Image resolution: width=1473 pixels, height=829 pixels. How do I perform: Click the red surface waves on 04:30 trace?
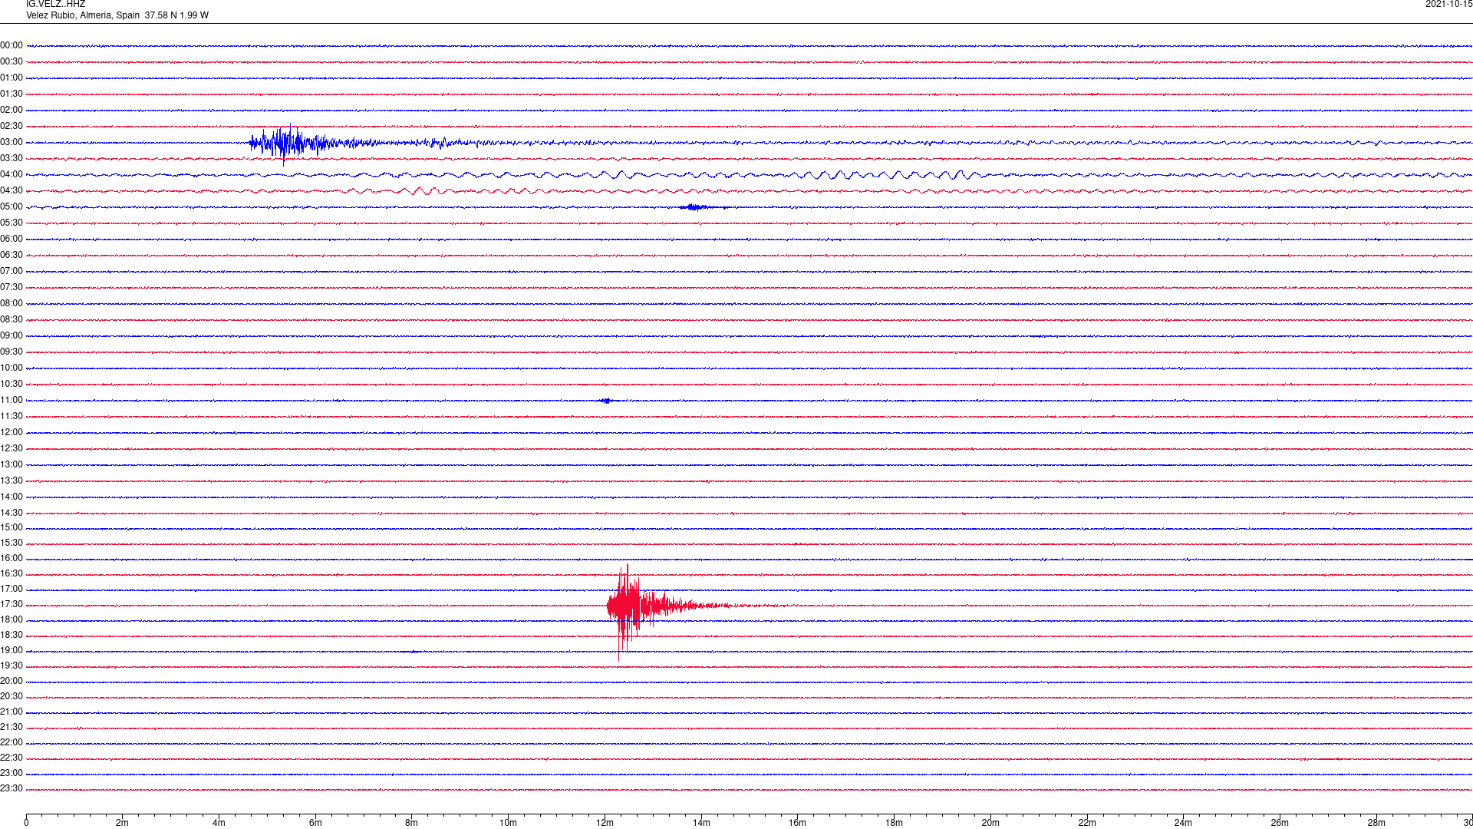pos(430,191)
